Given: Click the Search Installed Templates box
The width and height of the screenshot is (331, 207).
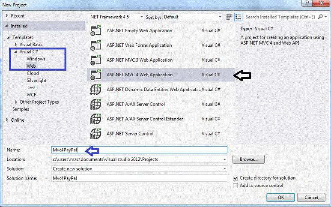Looking at the screenshot, I should pos(280,17).
